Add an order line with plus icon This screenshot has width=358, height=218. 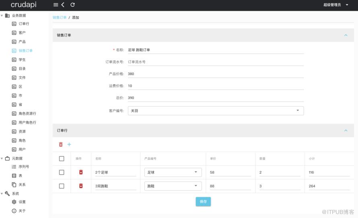(x=69, y=144)
